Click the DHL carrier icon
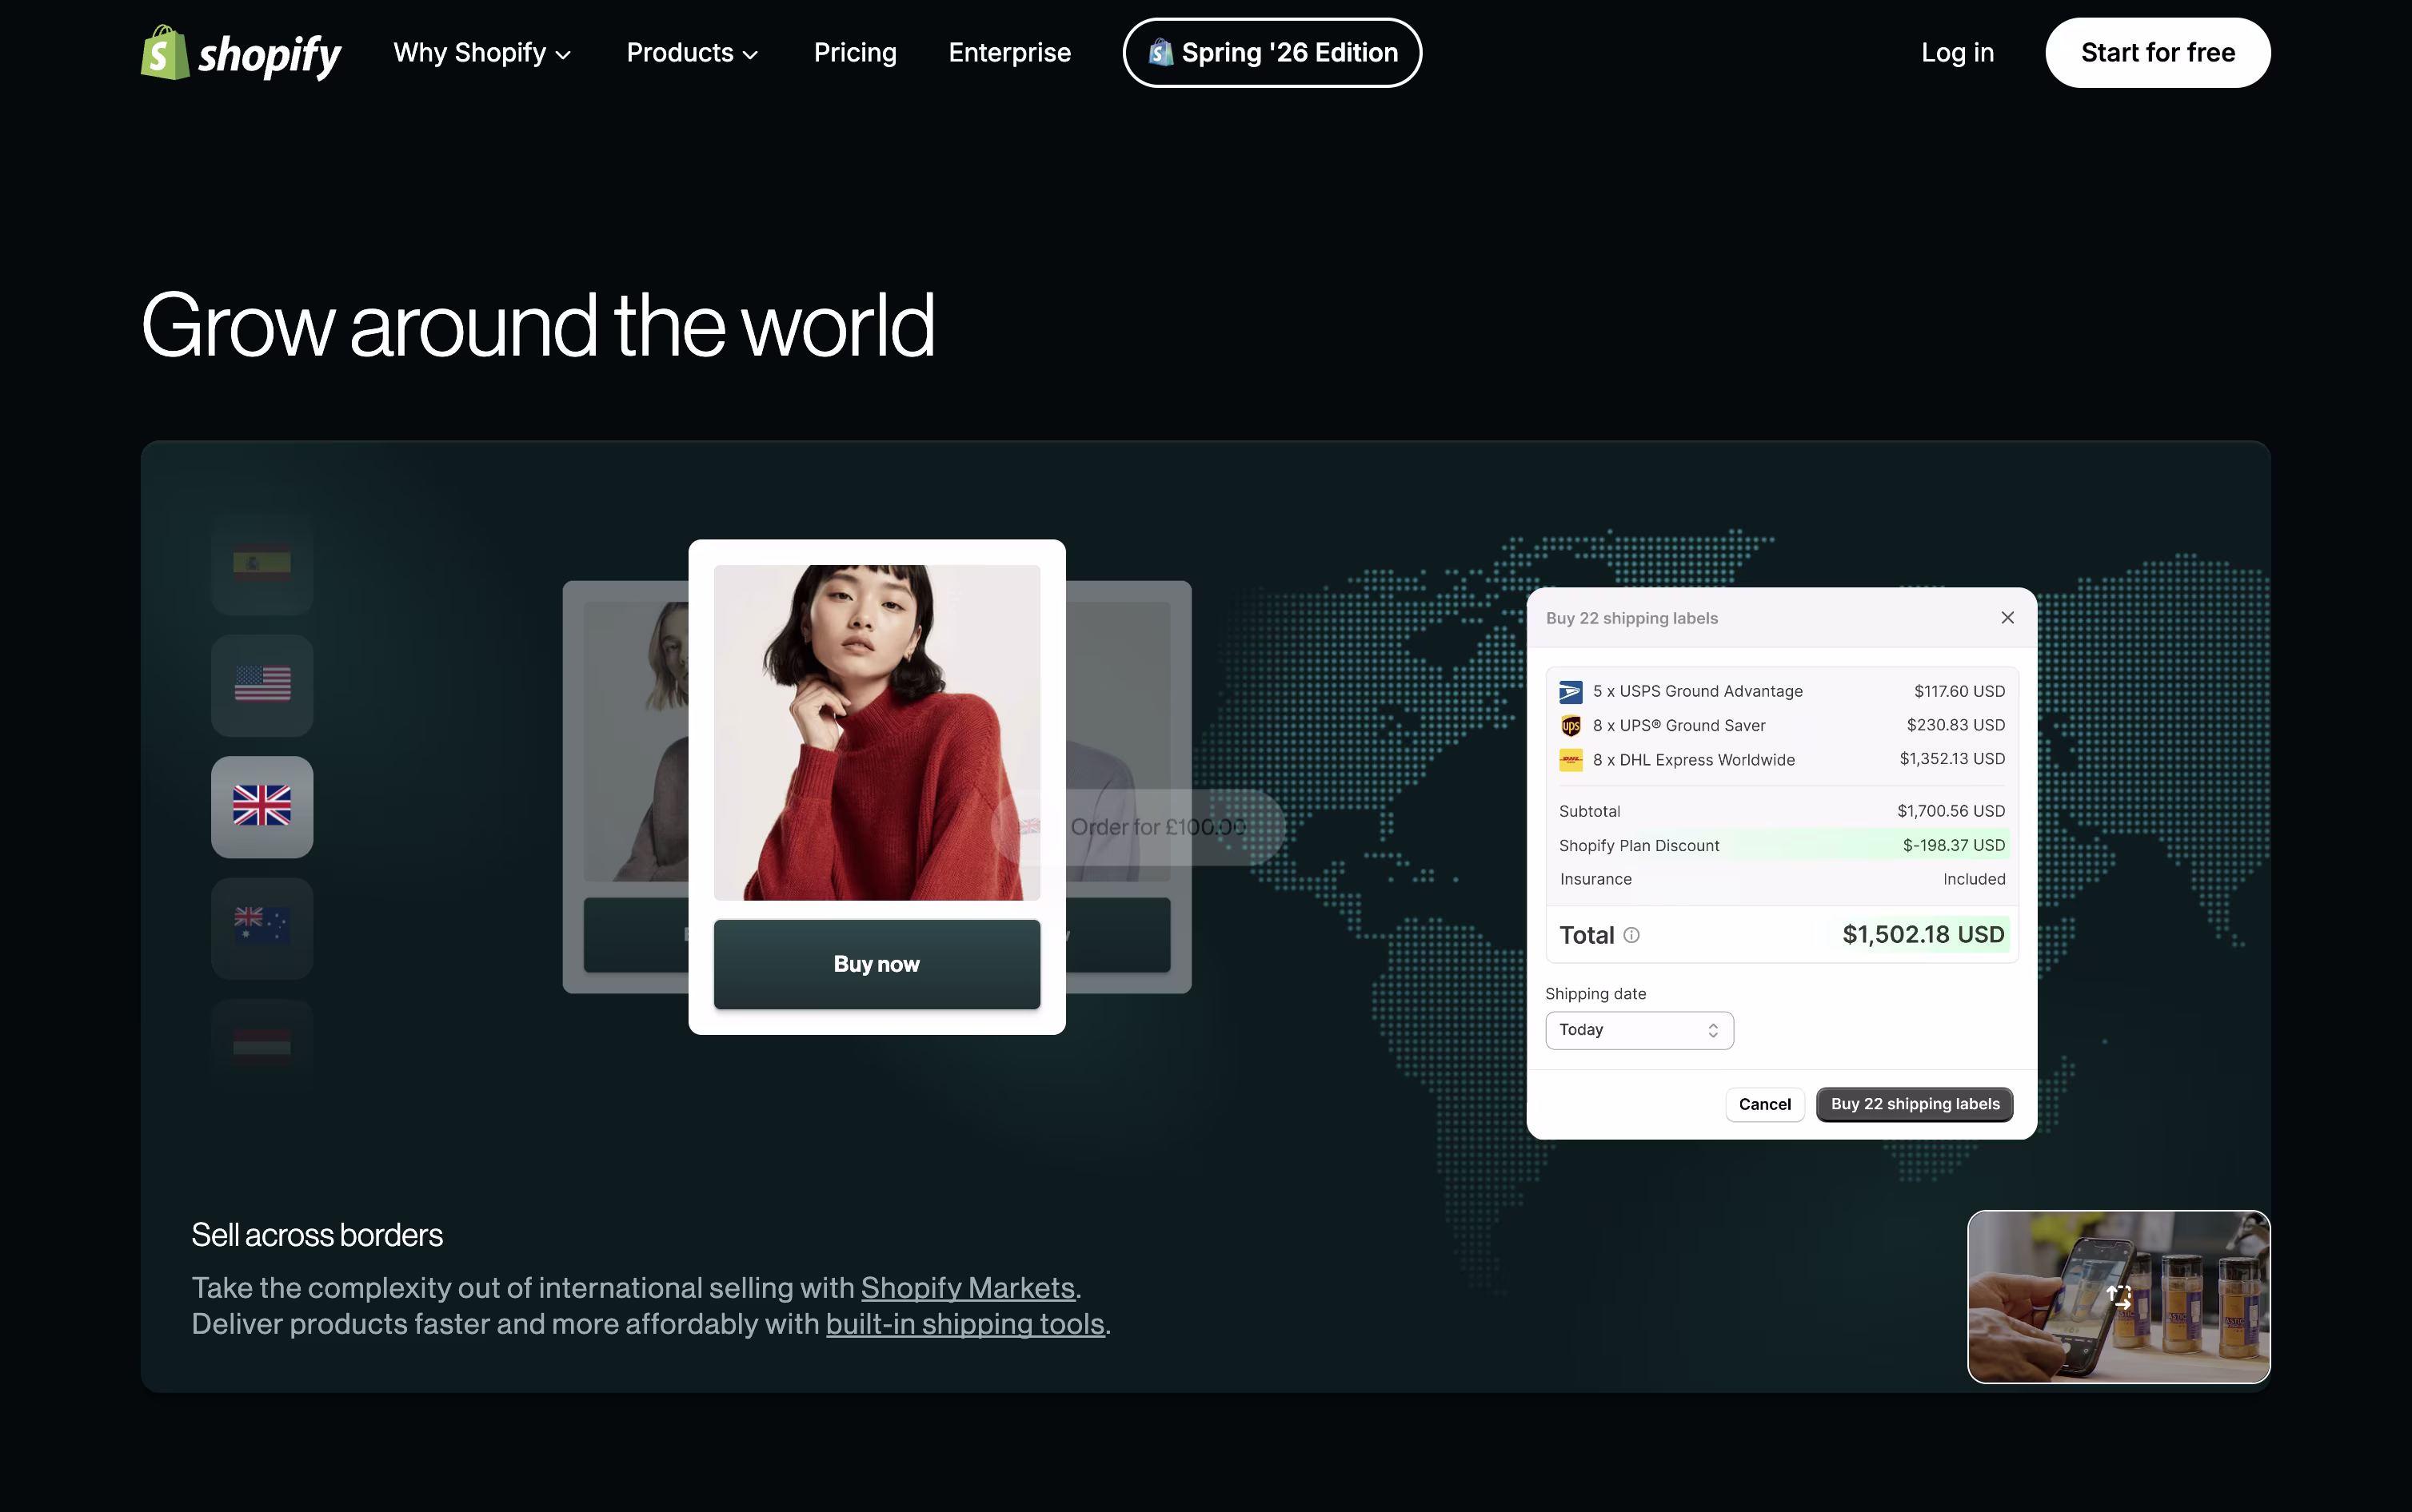 pyautogui.click(x=1571, y=760)
